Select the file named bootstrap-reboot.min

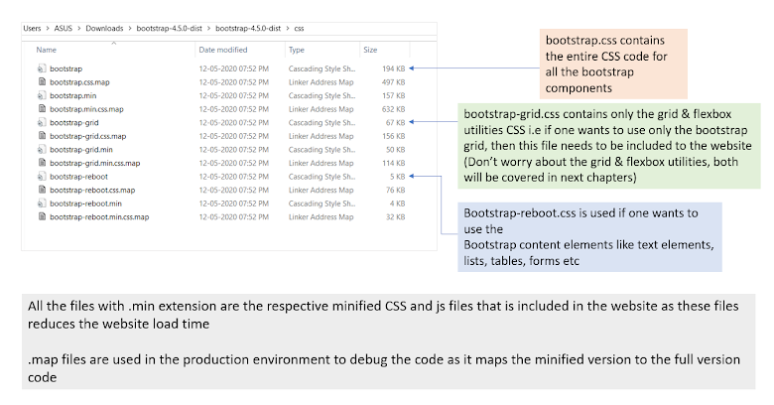[x=86, y=202]
